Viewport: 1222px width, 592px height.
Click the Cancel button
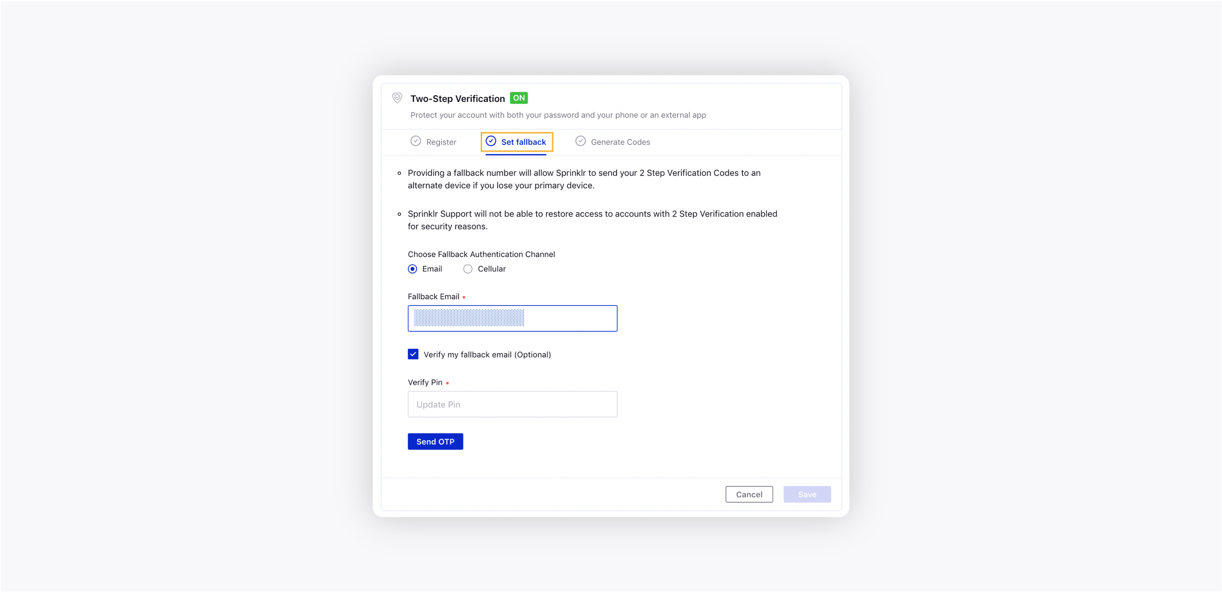click(748, 494)
